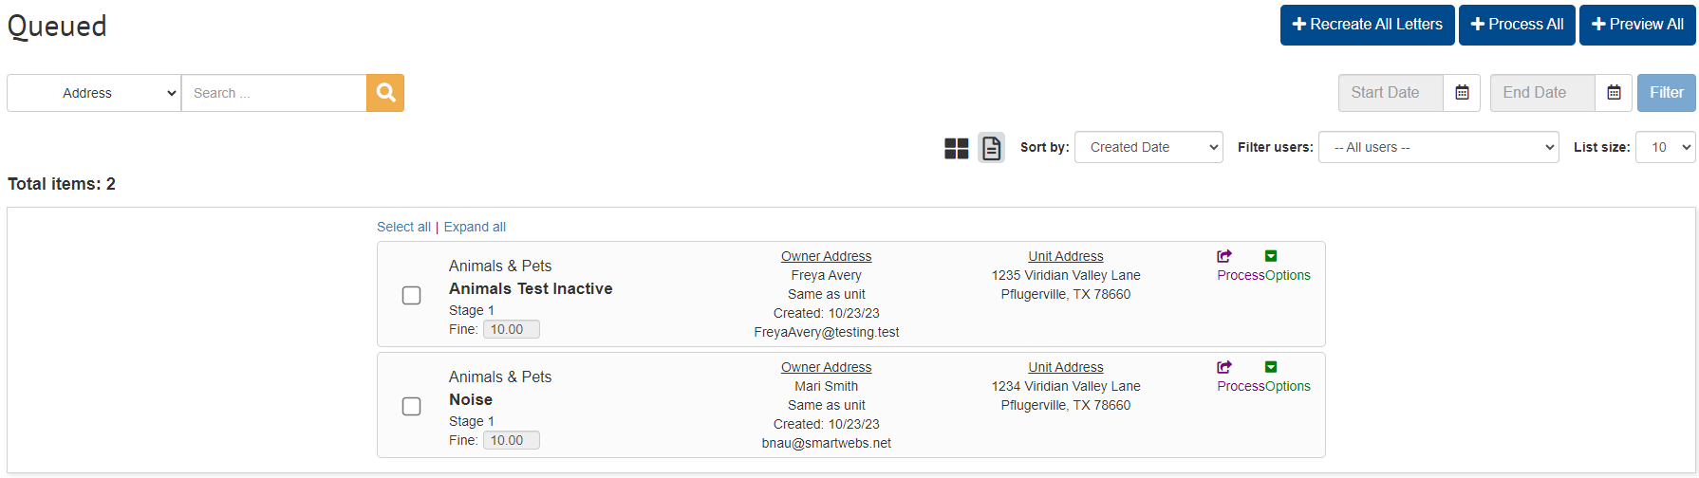The image size is (1699, 478).
Task: Open the Start Date calendar icon
Action: click(x=1462, y=93)
